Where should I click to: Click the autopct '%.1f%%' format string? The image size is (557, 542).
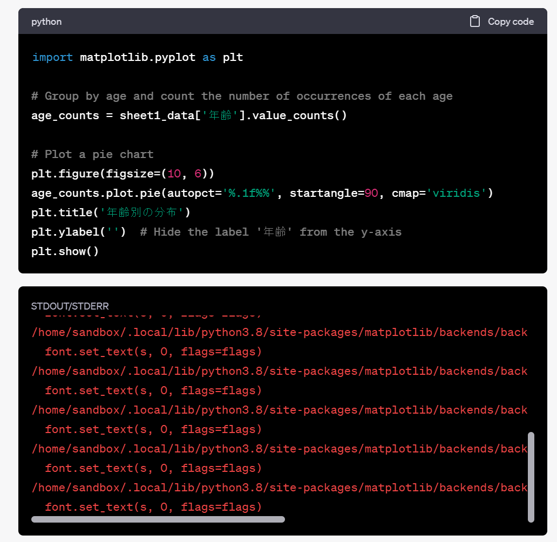pos(249,193)
